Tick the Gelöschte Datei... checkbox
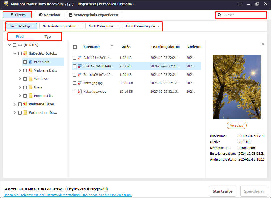The image size is (271, 198). pyautogui.click(x=20, y=54)
